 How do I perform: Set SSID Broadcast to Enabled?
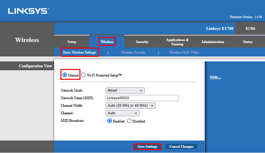click(x=110, y=121)
